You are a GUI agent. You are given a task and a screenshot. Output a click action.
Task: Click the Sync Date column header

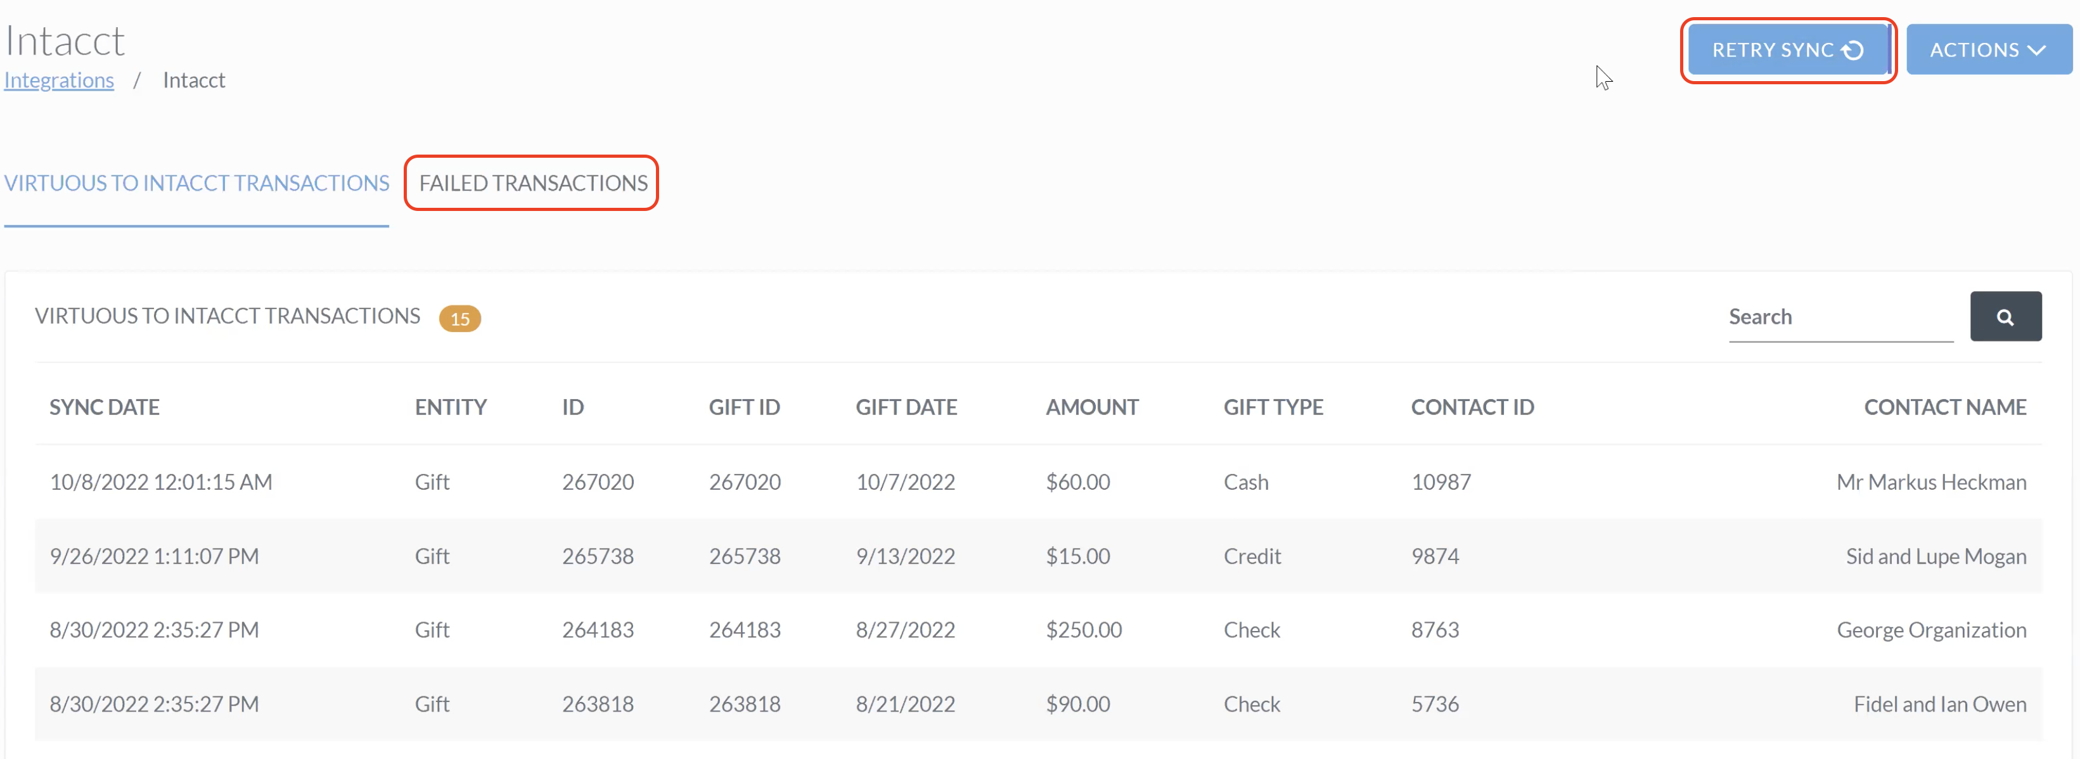(104, 407)
